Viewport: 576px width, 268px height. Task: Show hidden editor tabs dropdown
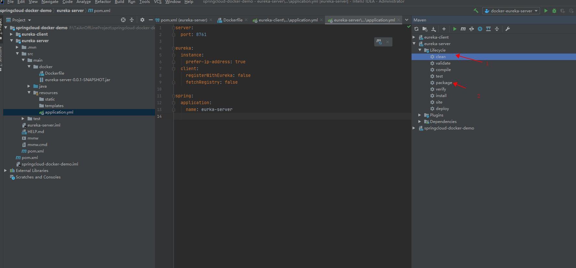(407, 20)
